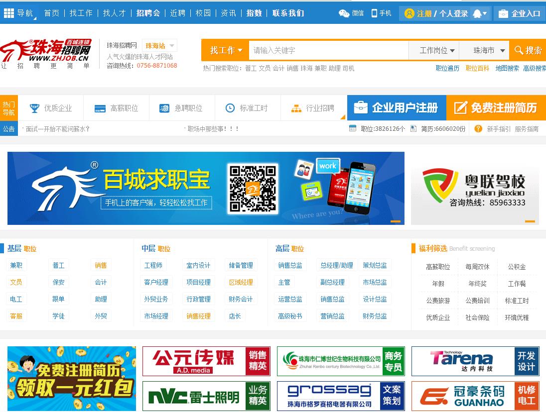Screen dimensions: 546x412
Task: Click the 企业用户注册 banner button
Action: 397,108
